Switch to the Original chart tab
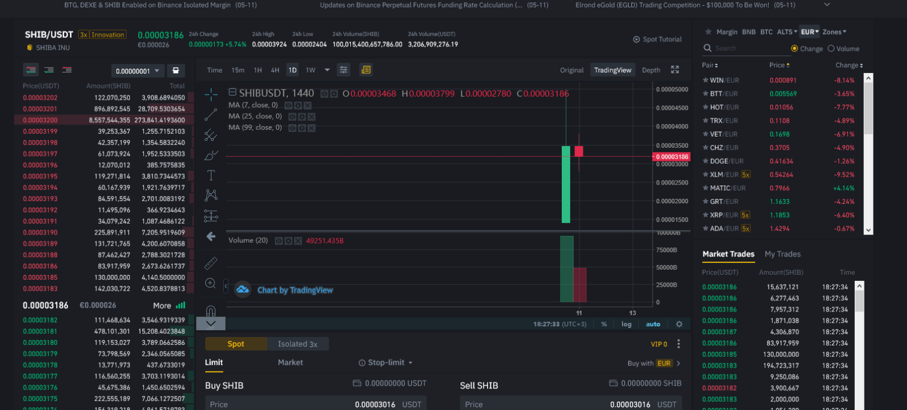Image resolution: width=907 pixels, height=410 pixels. coord(571,70)
